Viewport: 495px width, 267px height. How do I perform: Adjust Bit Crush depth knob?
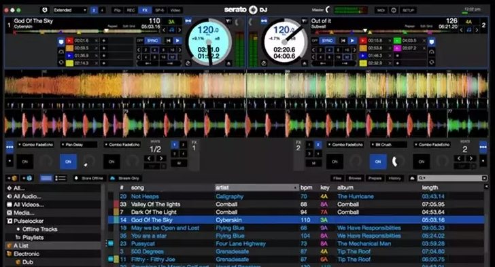pos(398,162)
